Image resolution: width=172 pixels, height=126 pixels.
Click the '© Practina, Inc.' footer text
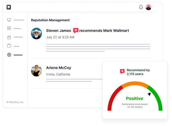pos(15,102)
